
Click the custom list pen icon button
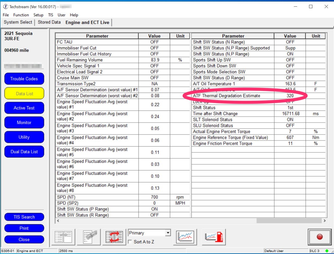coord(89,237)
